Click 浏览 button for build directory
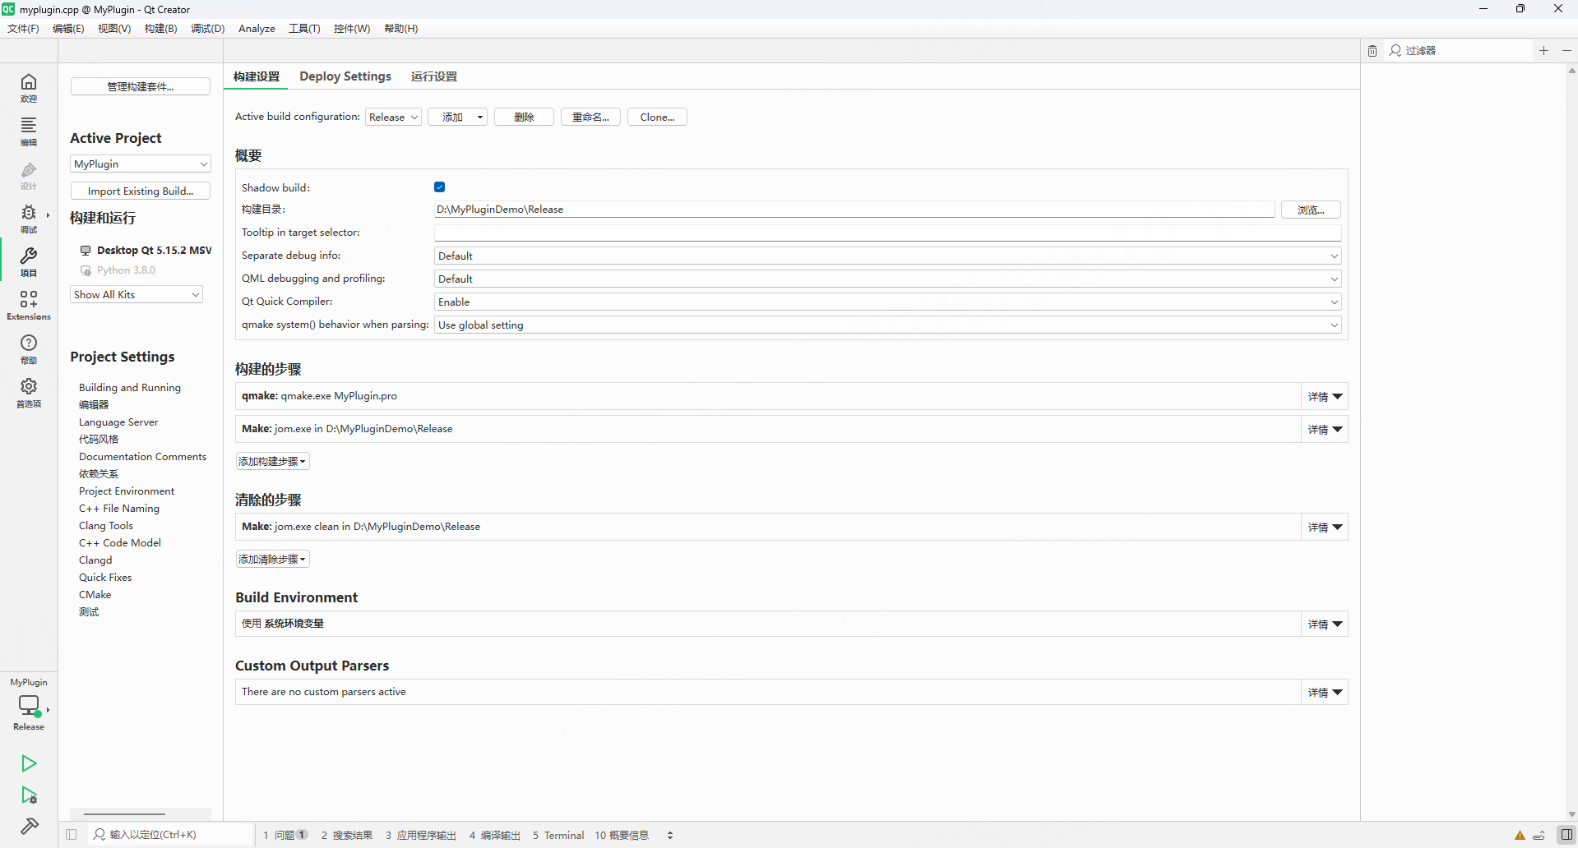The image size is (1578, 848). 1311,210
